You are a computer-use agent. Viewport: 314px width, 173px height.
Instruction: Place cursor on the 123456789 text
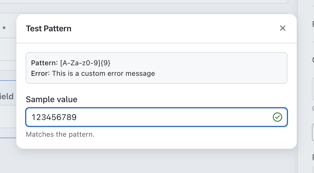(54, 117)
